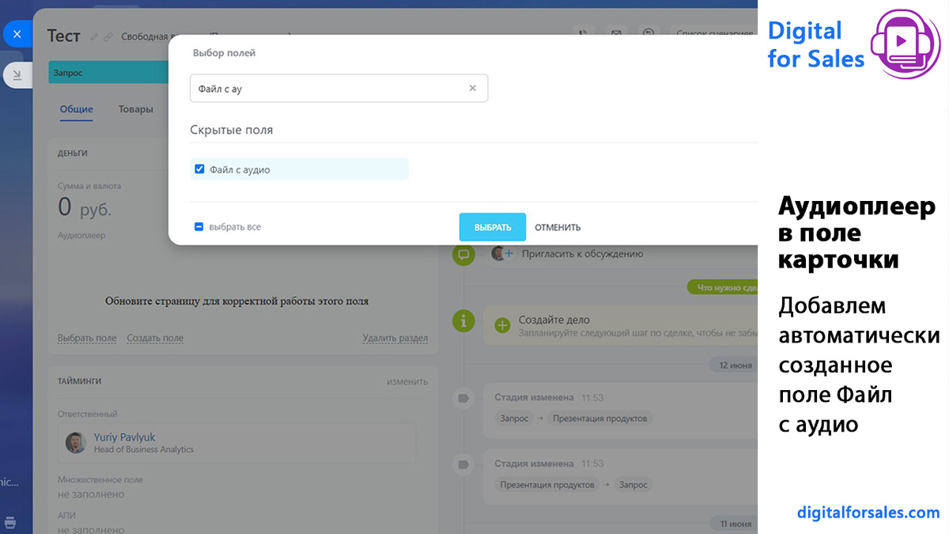Image resolution: width=949 pixels, height=534 pixels.
Task: Click the '0 руб.' amount value
Action: pos(85,208)
